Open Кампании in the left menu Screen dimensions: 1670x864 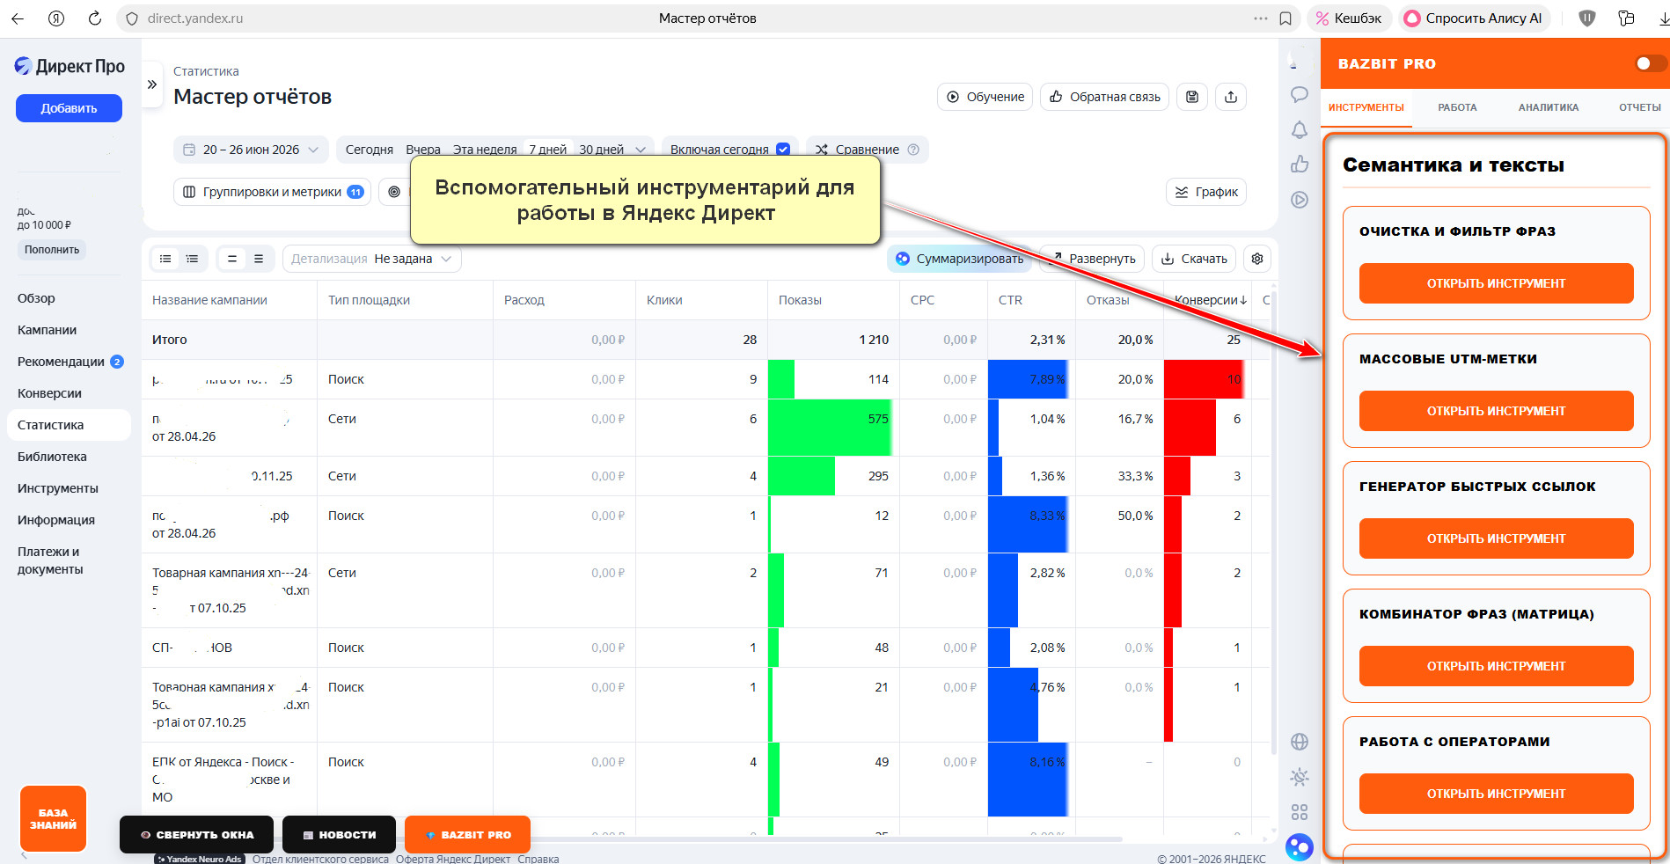(47, 330)
